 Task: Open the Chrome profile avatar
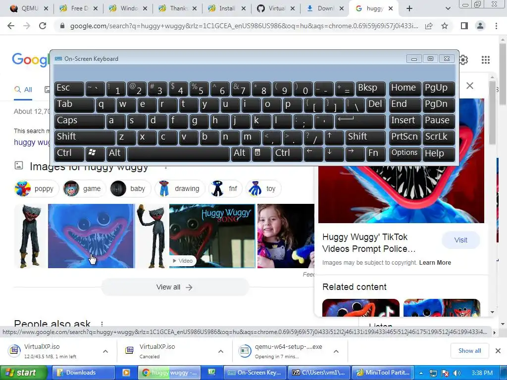pyautogui.click(x=480, y=26)
